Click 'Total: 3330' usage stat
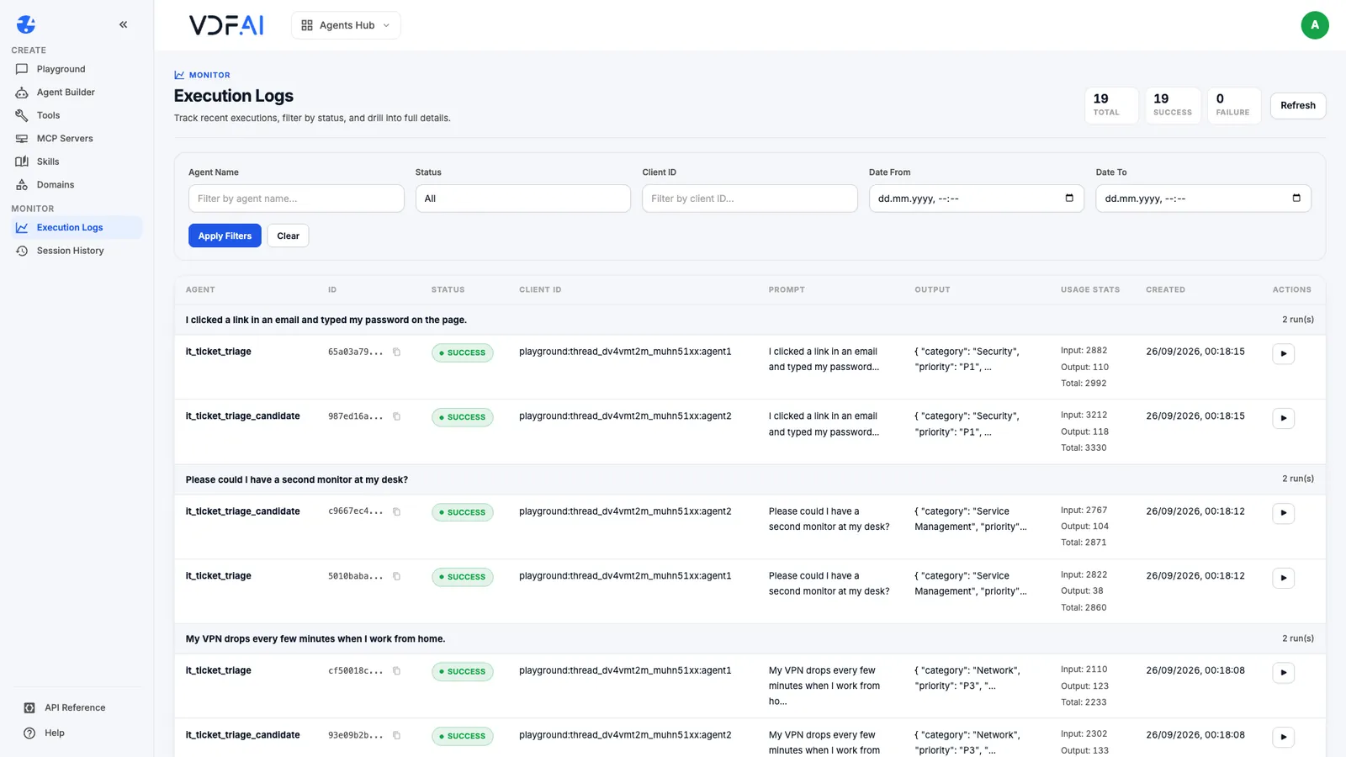The image size is (1346, 757). [x=1084, y=448]
